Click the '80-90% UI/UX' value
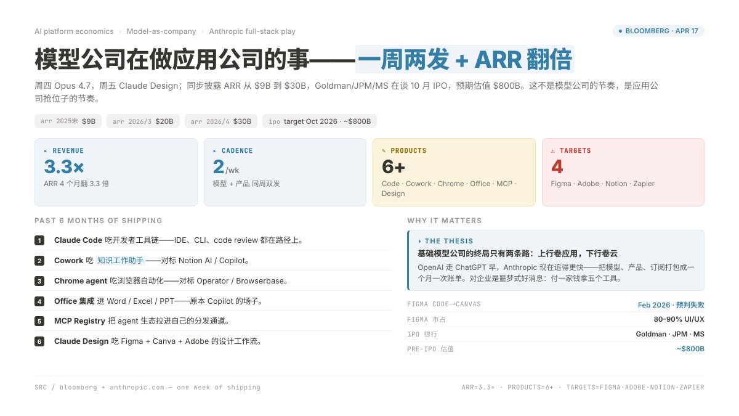This screenshot has height=416, width=739. pyautogui.click(x=679, y=319)
